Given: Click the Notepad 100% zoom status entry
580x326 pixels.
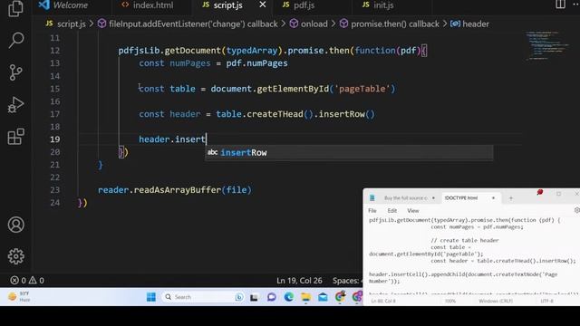Looking at the screenshot, I should tap(450, 302).
